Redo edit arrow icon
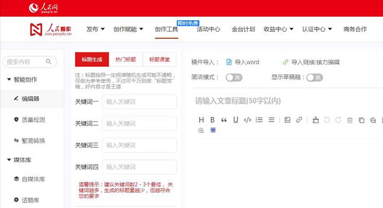 338,120
